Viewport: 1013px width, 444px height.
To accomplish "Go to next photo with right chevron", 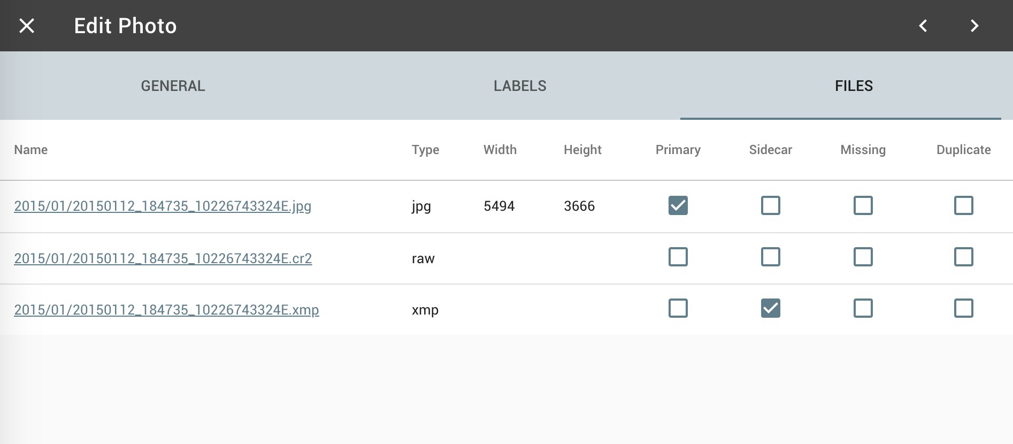I will (974, 26).
